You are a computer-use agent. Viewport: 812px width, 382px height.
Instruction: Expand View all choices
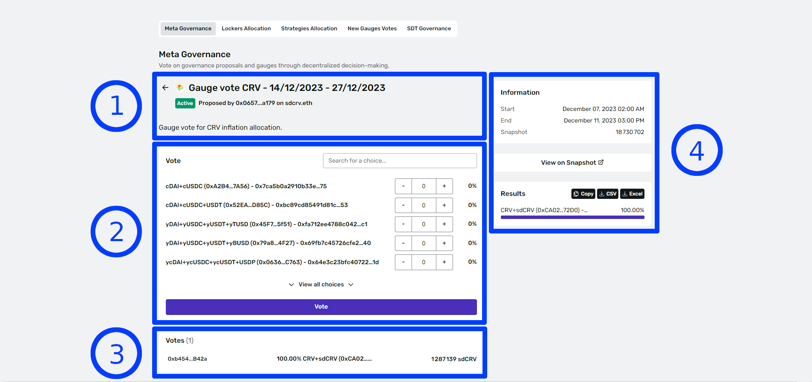(x=321, y=285)
